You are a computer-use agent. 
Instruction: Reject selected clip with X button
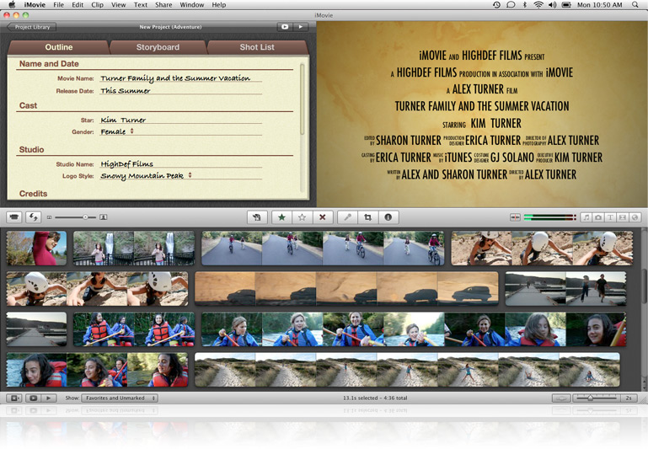tap(322, 217)
